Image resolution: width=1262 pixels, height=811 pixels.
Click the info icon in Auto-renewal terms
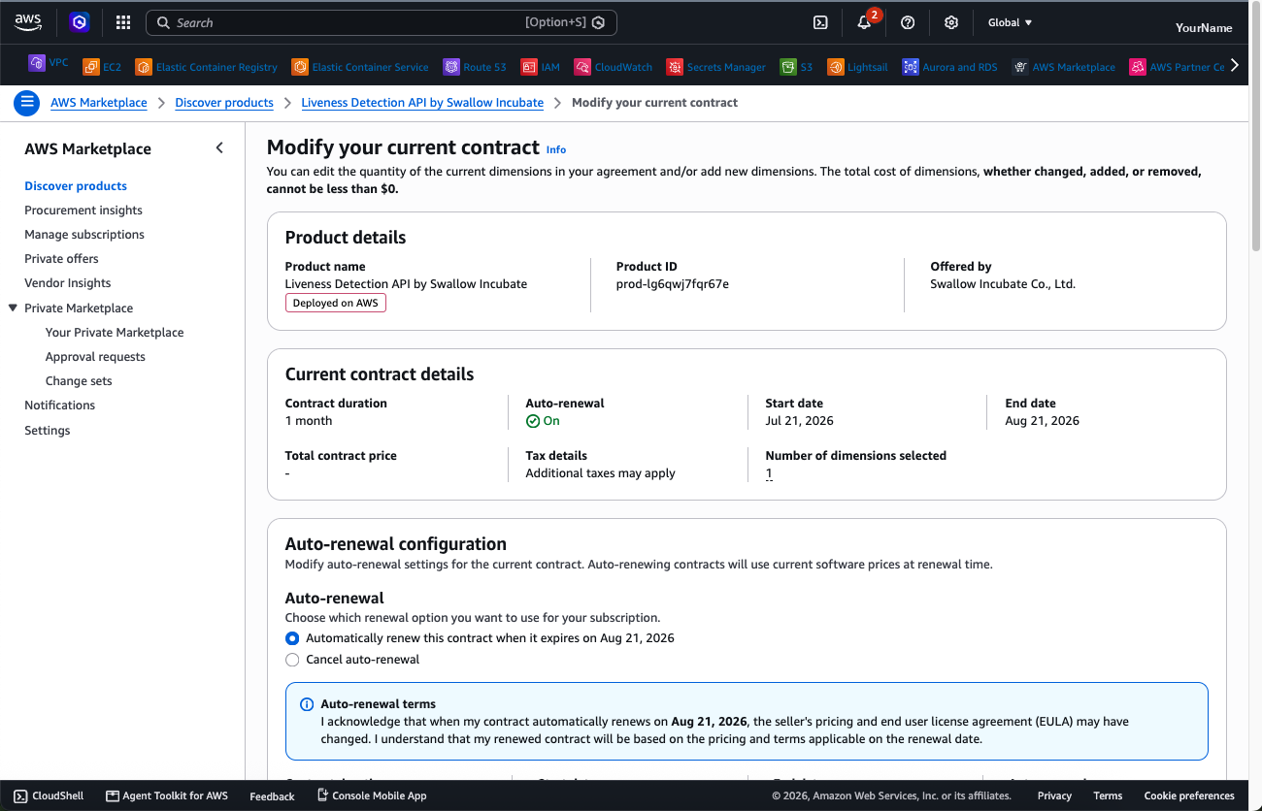(307, 704)
